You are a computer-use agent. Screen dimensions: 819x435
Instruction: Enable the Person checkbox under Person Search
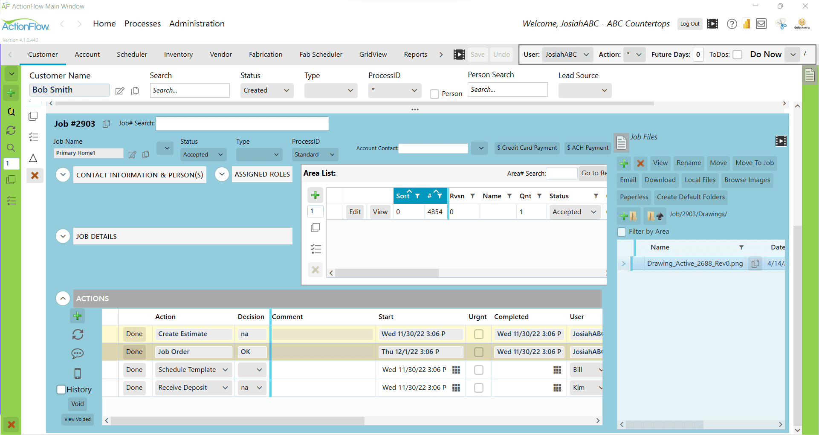(x=434, y=94)
